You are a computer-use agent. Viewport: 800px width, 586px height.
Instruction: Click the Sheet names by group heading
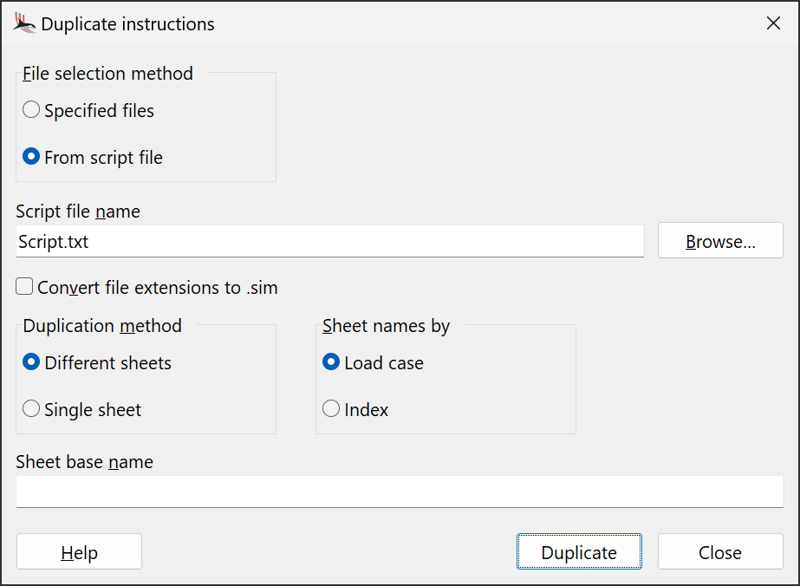(x=386, y=326)
